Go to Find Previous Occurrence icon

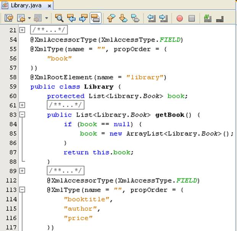pyautogui.click(x=71, y=18)
